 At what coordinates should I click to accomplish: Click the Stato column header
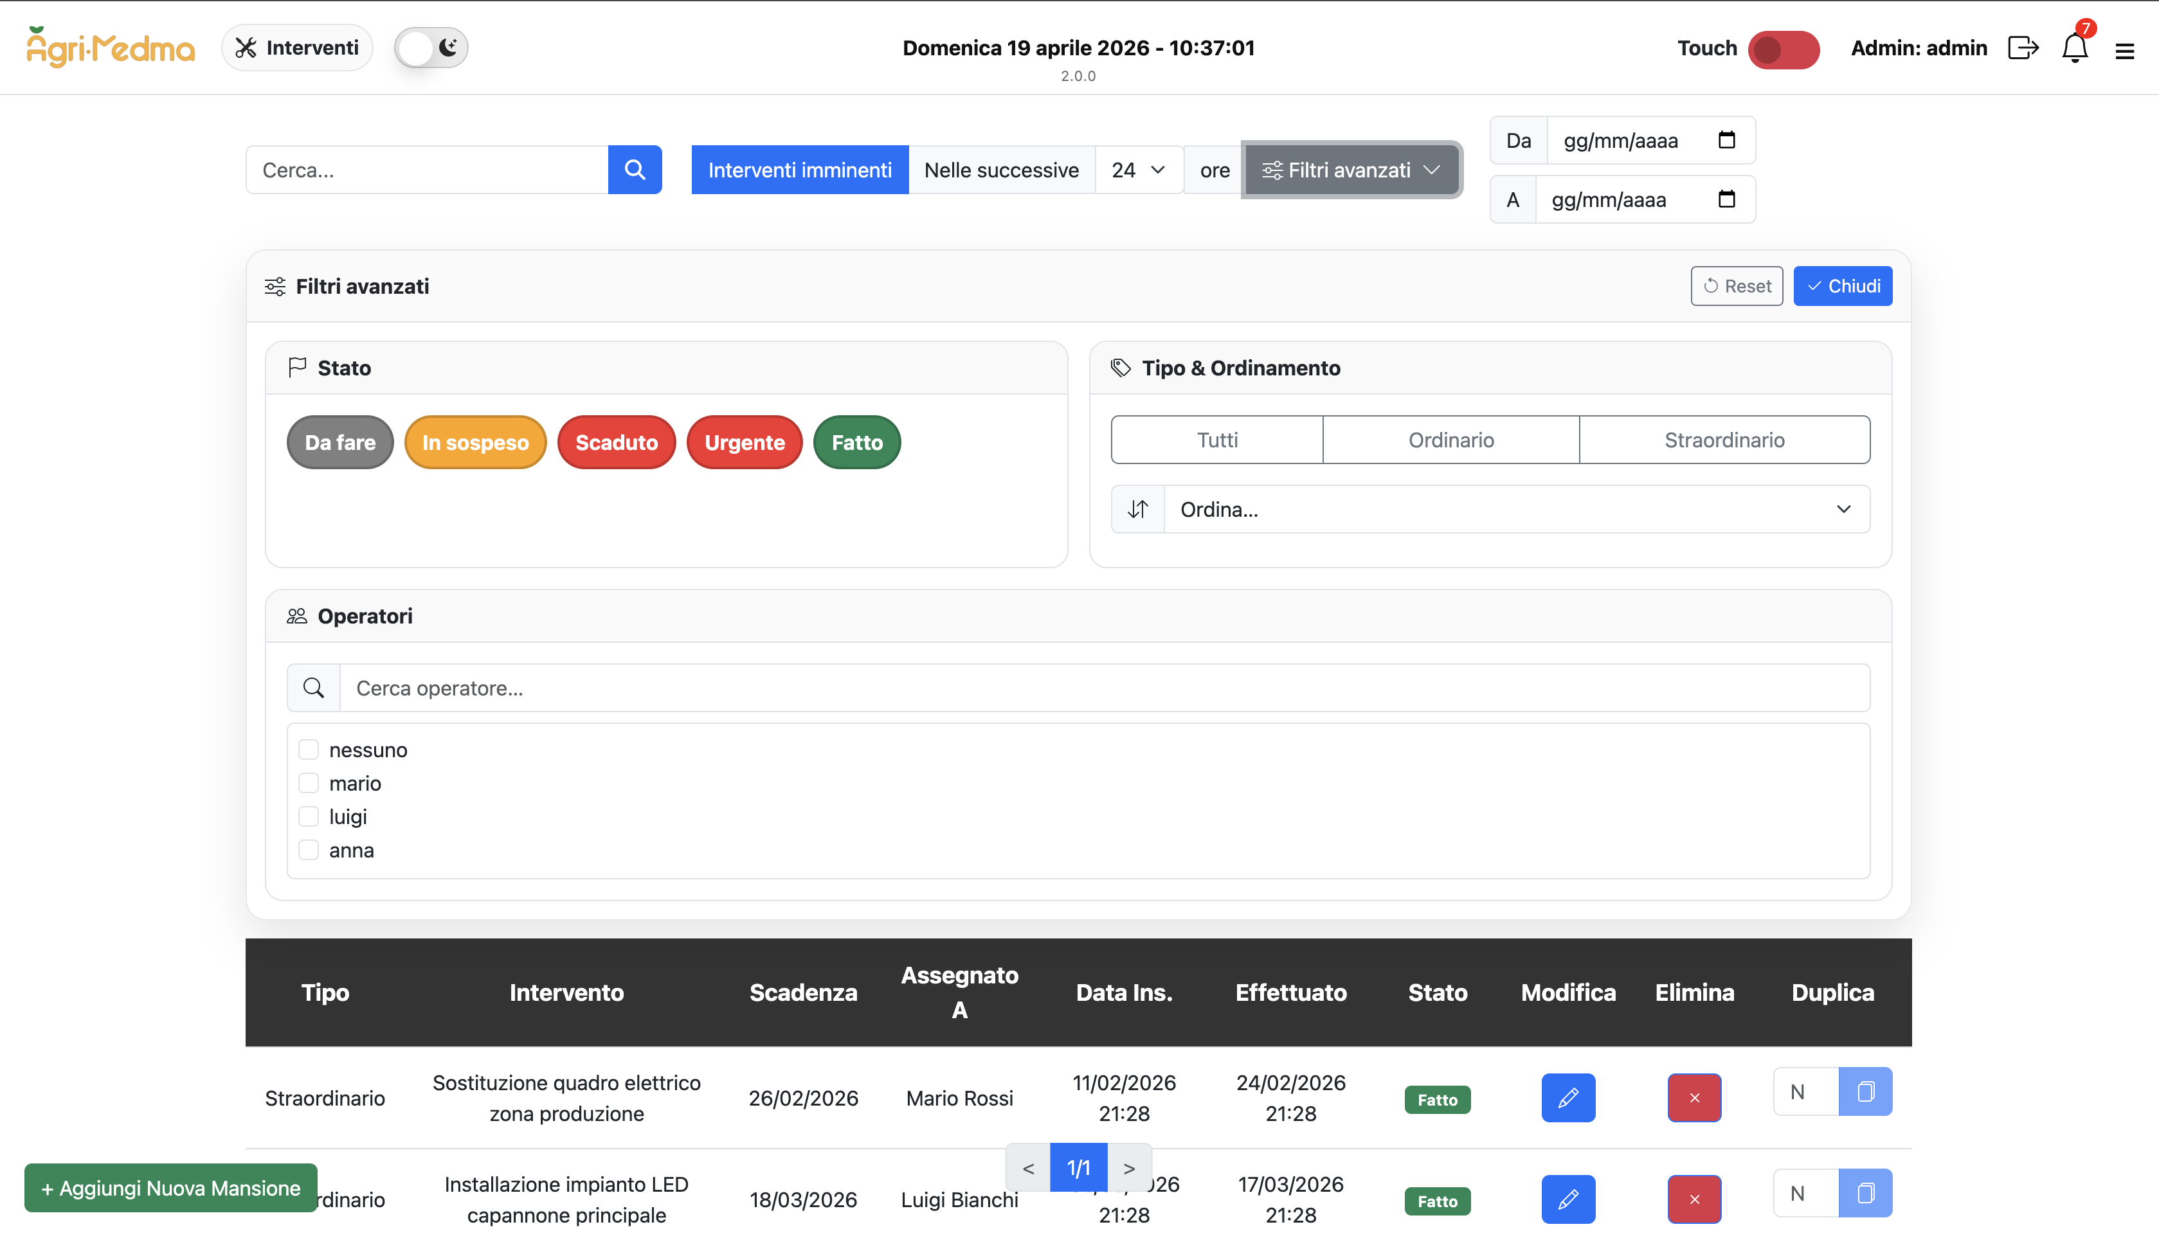(1437, 992)
